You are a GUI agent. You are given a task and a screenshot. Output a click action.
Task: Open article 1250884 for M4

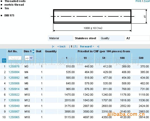point(14,72)
